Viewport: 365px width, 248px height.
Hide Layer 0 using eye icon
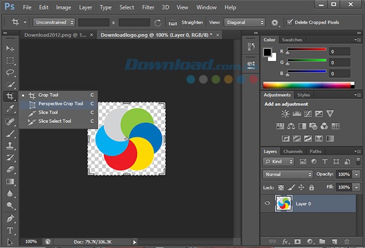267,204
